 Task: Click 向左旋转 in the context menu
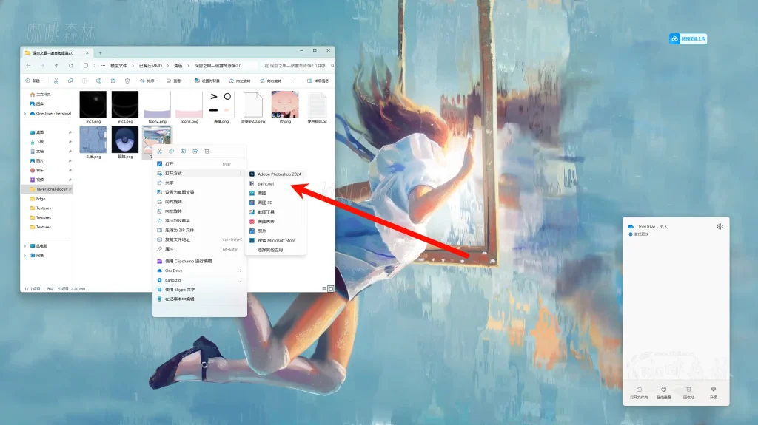(199, 211)
